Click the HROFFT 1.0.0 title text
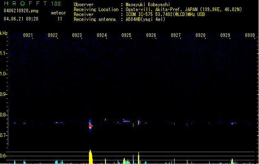This screenshot has width=259, height=164. pyautogui.click(x=33, y=3)
